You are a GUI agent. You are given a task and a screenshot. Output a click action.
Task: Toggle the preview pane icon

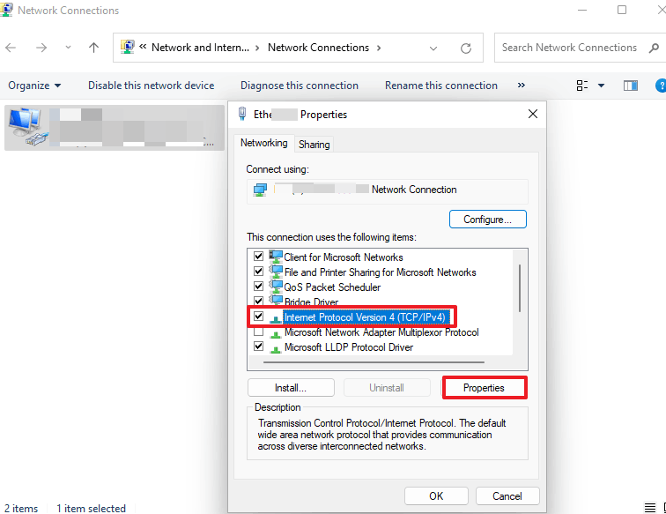[x=631, y=86]
